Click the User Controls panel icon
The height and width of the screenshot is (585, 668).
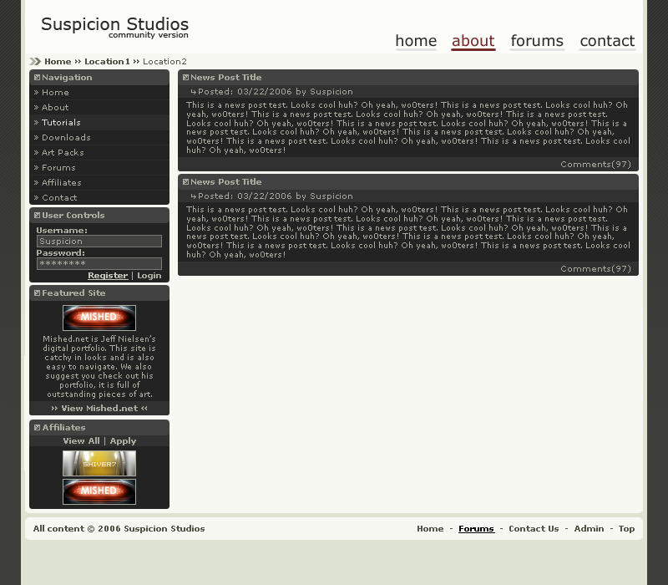[36, 215]
